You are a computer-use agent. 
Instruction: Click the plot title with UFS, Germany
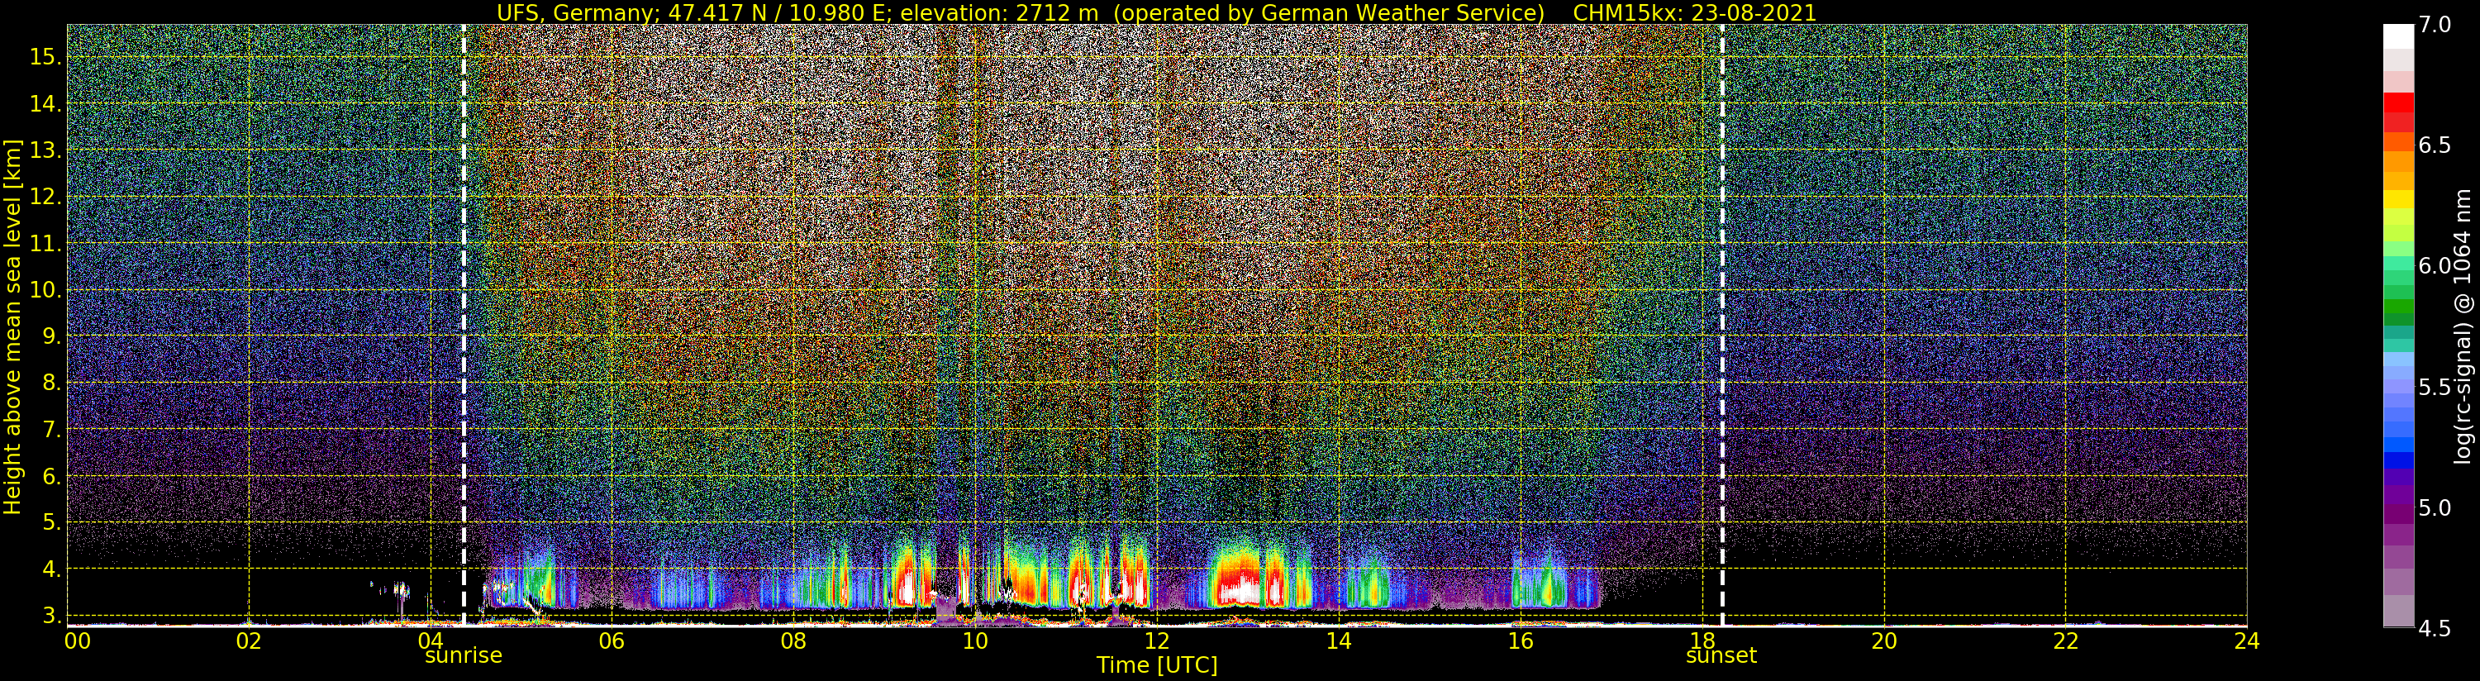click(x=1155, y=12)
